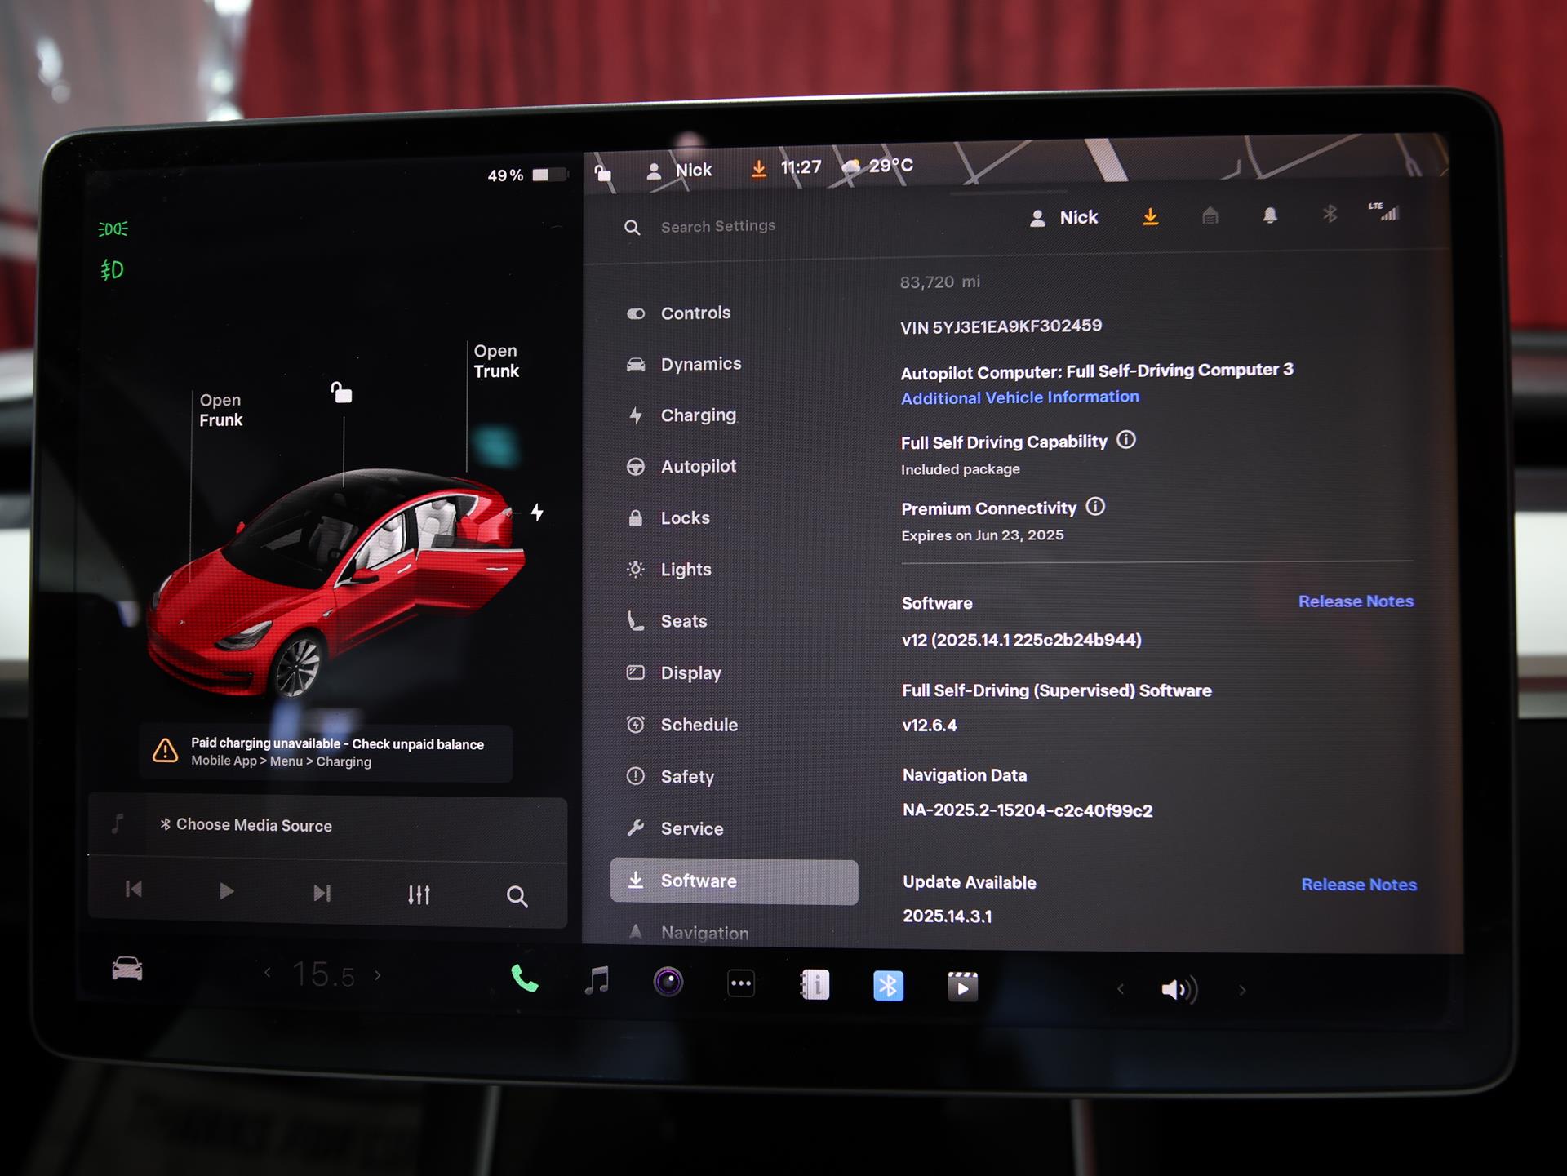Search media with magnifier icon
This screenshot has width=1567, height=1176.
[517, 896]
